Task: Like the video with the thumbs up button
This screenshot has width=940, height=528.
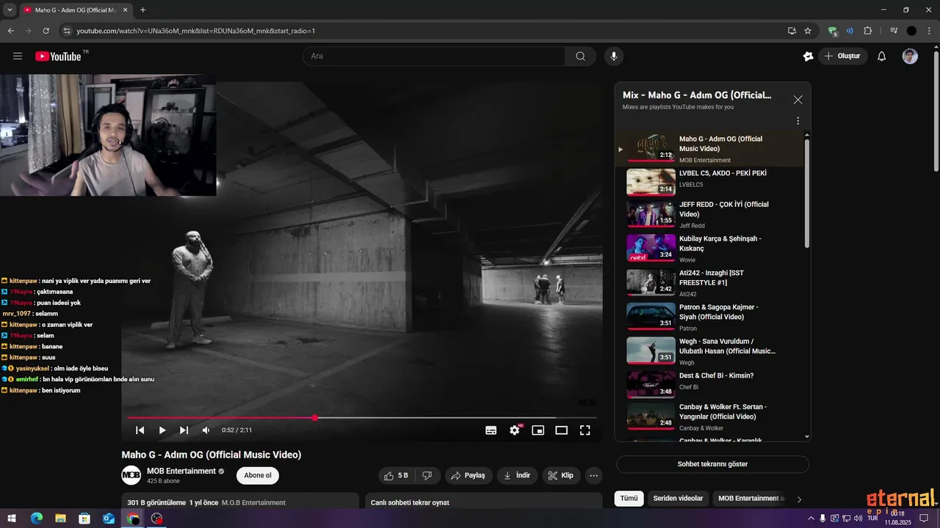Action: coord(397,476)
